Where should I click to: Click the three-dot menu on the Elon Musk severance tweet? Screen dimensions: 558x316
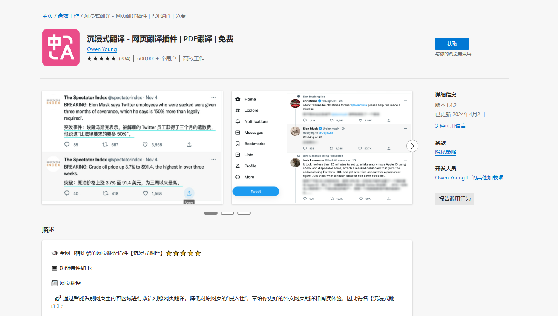click(x=213, y=97)
